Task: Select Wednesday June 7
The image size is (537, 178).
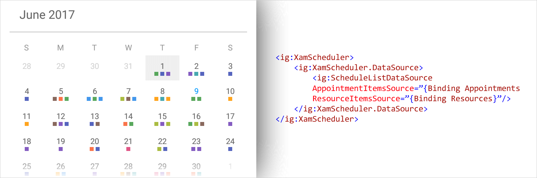Action: coord(129,91)
